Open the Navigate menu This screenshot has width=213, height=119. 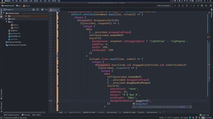pos(25,1)
